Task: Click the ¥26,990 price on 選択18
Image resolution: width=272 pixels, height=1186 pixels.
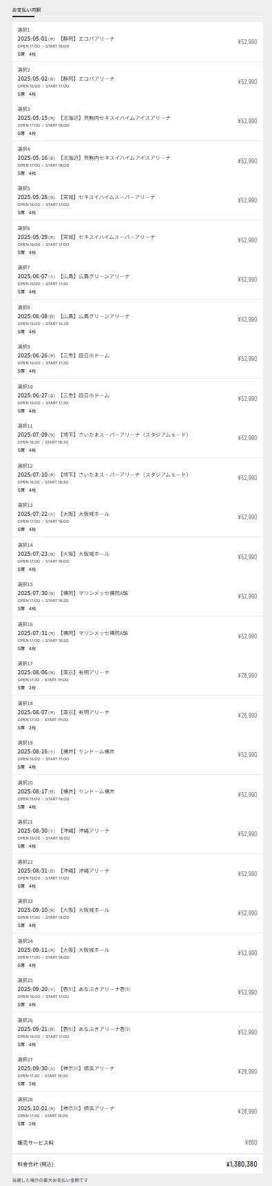Action: point(247,716)
